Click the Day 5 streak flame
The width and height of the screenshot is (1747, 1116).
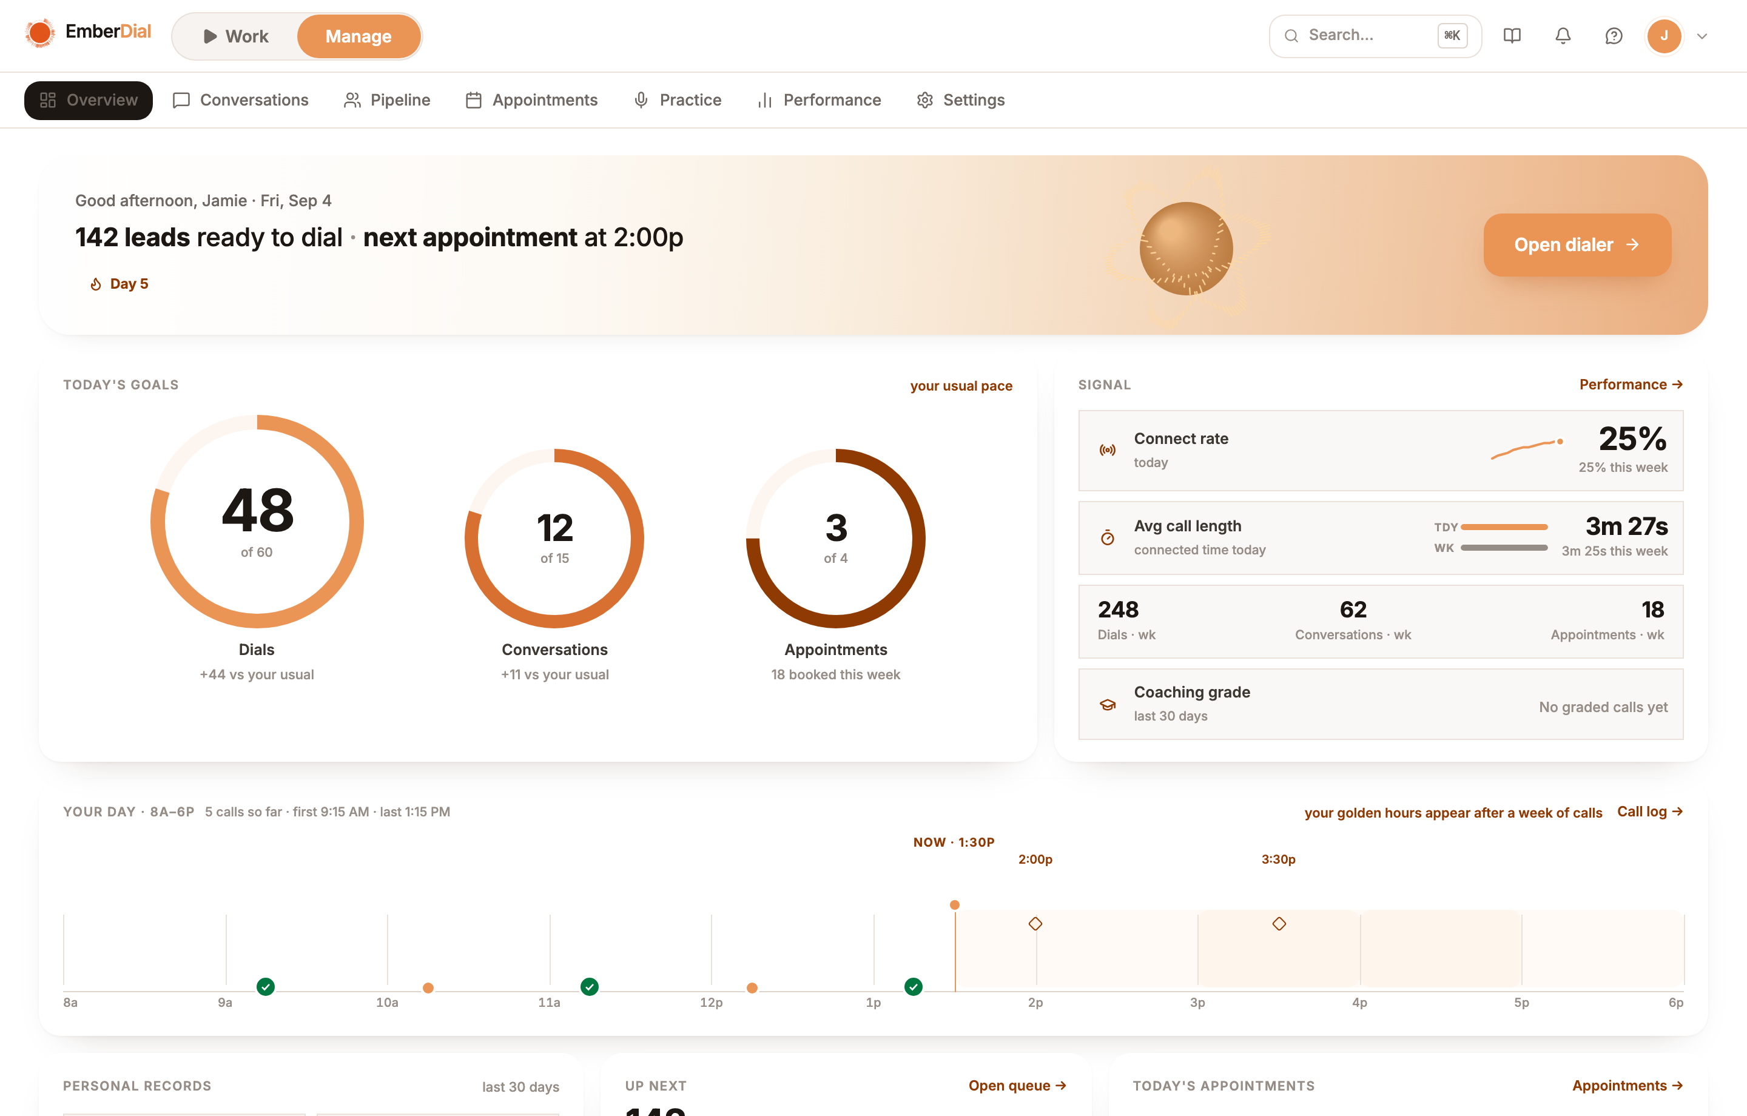point(95,284)
